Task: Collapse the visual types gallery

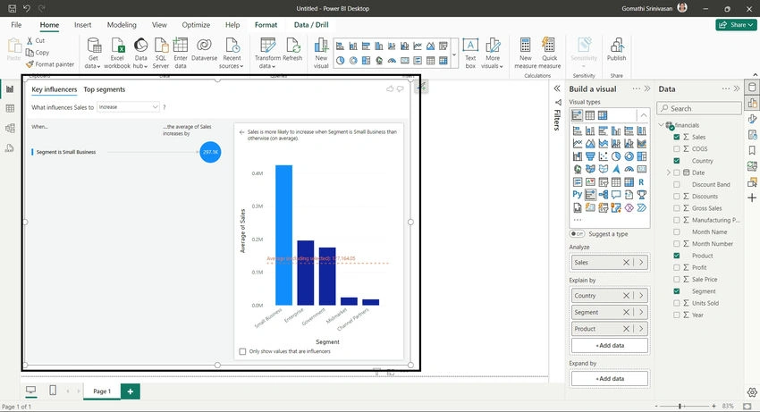Action: (643, 115)
